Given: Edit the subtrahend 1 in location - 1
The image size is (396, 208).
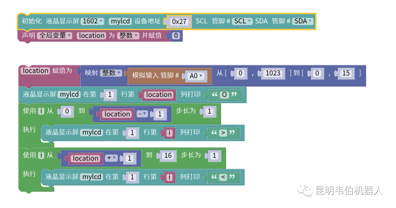Looking at the screenshot, I should coord(159,114).
